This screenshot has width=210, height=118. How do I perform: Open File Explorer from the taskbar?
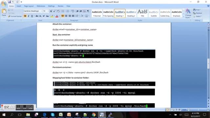coord(28,115)
